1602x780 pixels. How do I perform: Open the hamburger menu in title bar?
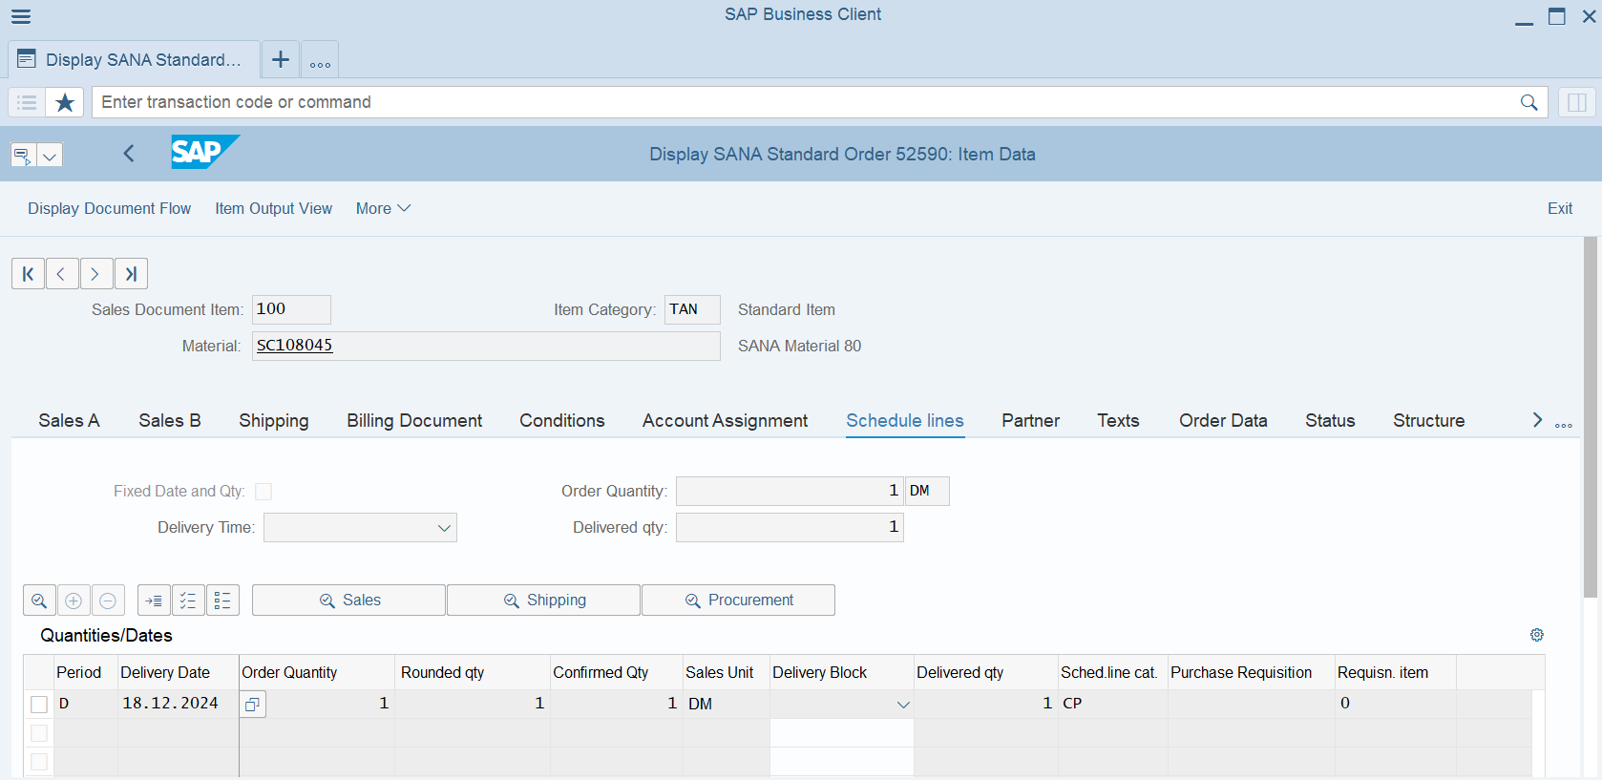pyautogui.click(x=21, y=16)
